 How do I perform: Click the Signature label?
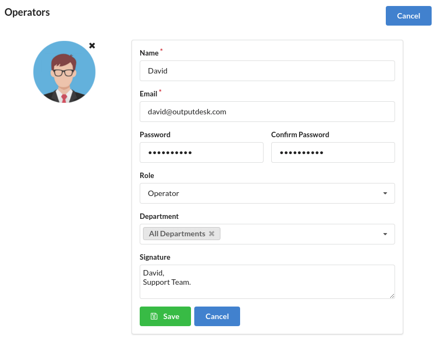(x=155, y=257)
